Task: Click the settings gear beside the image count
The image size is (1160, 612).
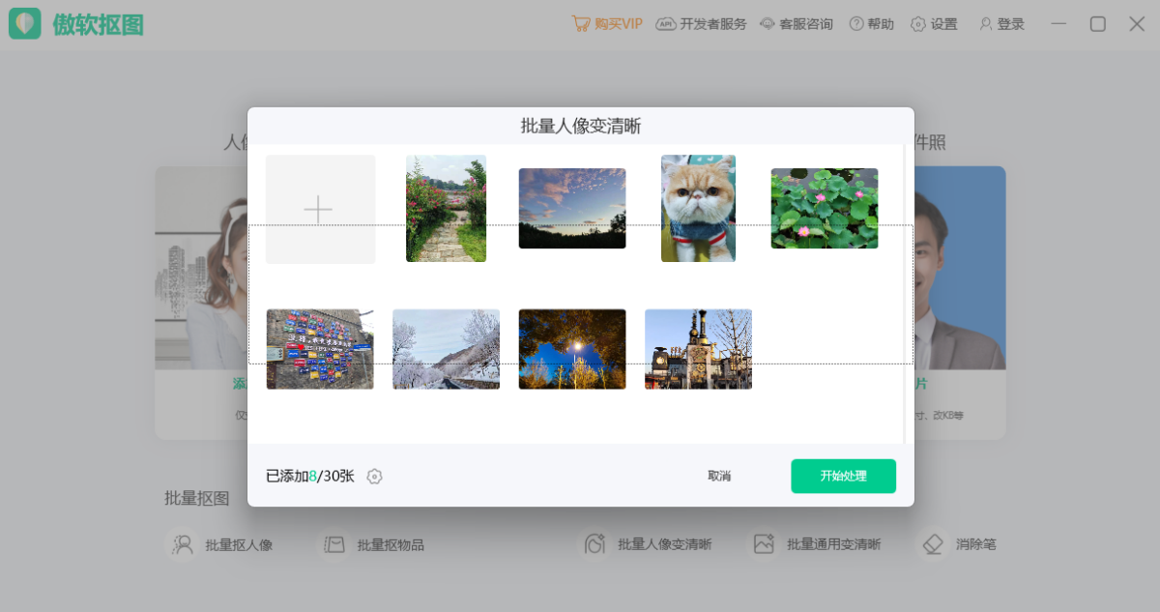Action: pos(375,477)
